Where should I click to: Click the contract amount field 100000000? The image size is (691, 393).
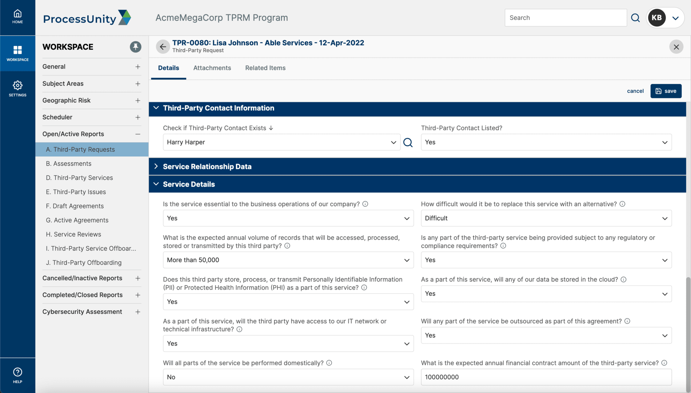[x=546, y=377]
